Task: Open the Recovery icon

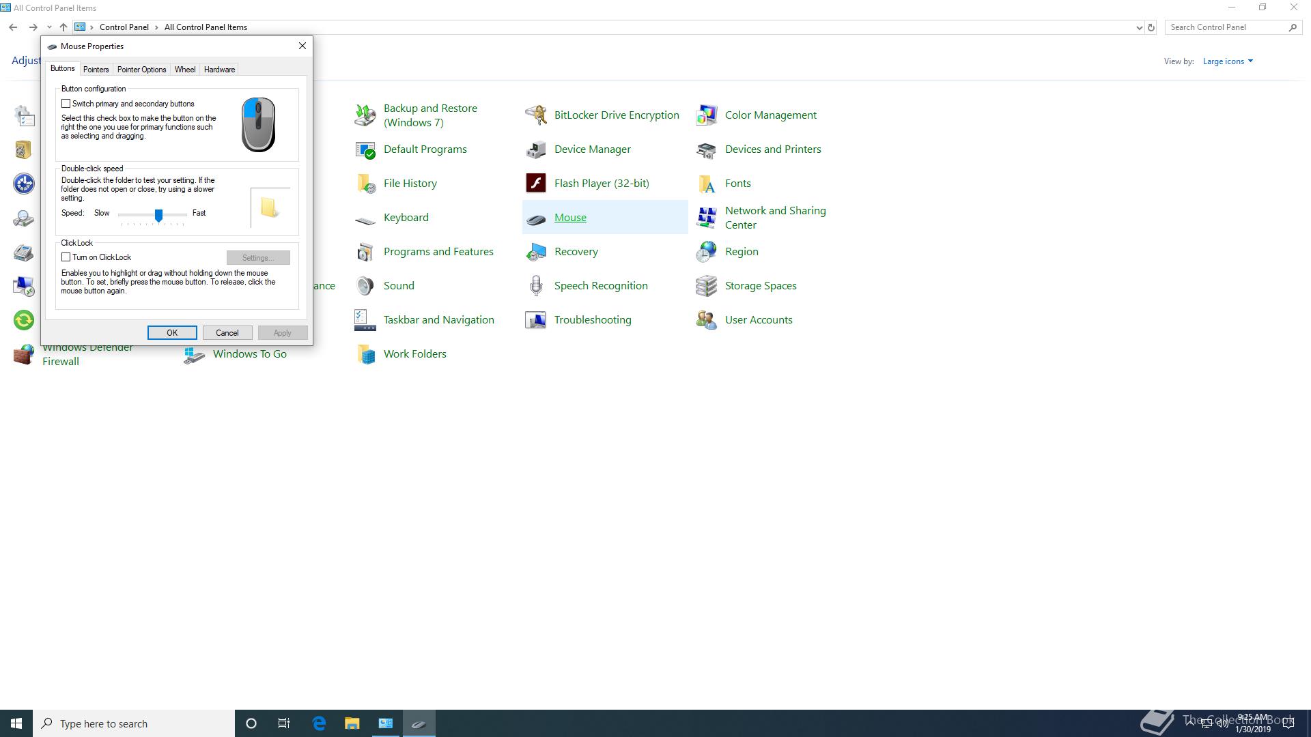Action: [x=536, y=252]
